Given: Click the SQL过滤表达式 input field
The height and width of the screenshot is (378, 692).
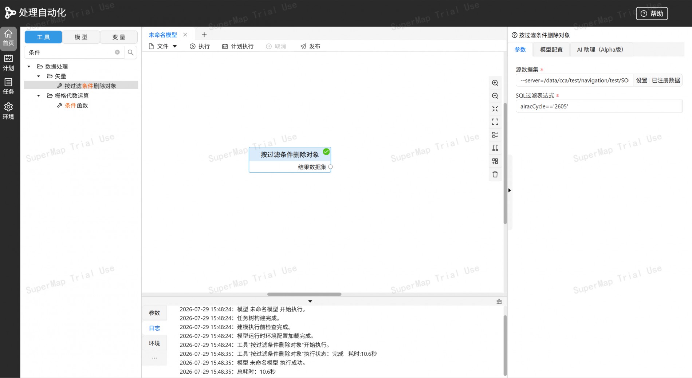Looking at the screenshot, I should (599, 106).
